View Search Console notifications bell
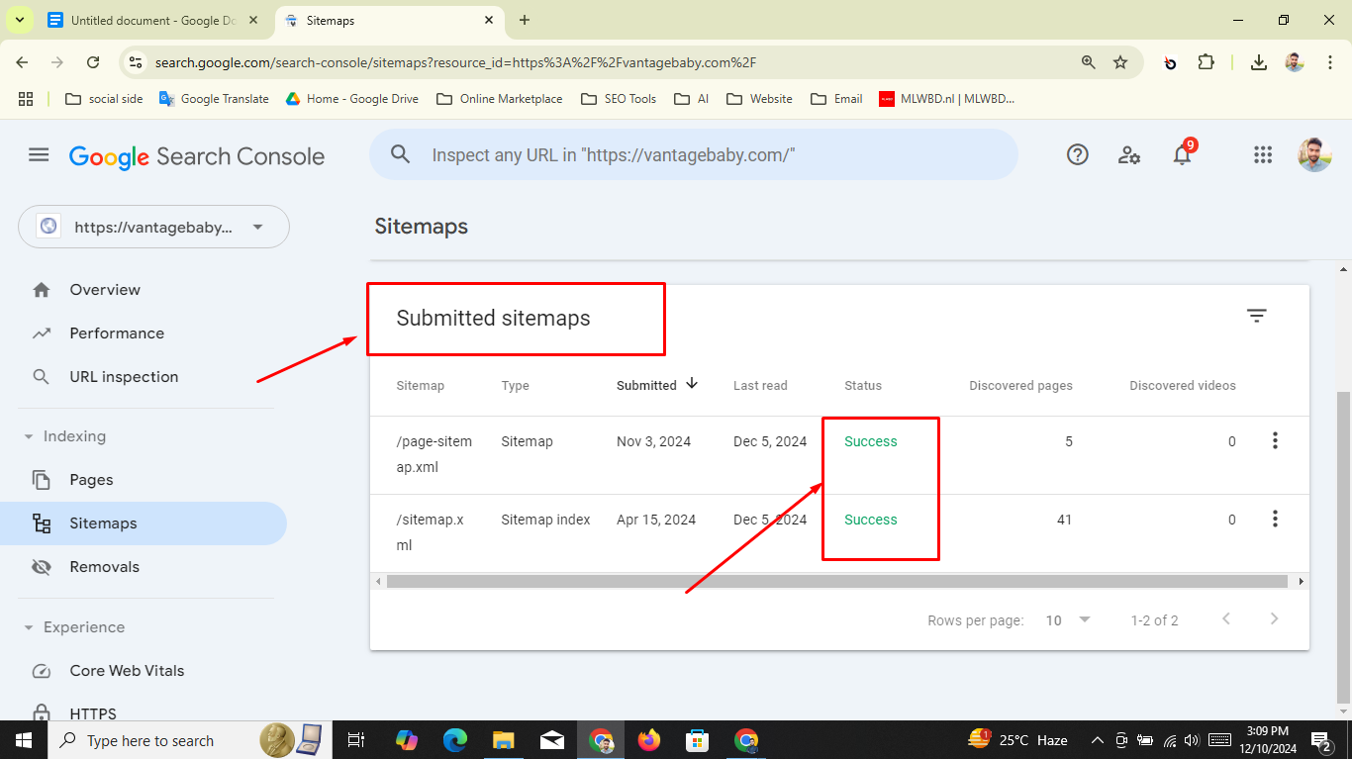1352x759 pixels. (1182, 154)
